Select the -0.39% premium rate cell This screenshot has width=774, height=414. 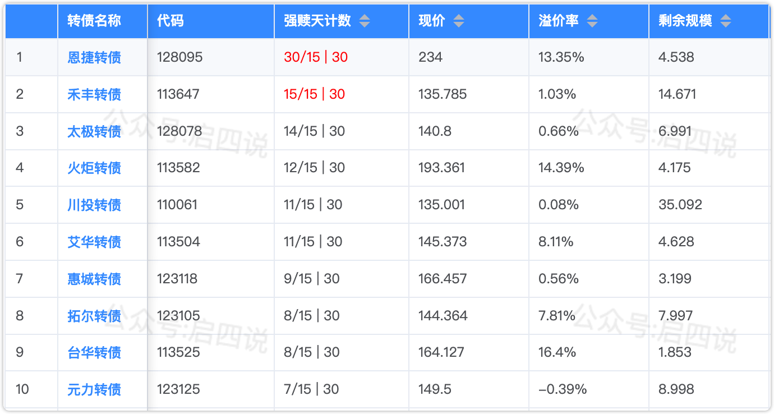coord(563,389)
